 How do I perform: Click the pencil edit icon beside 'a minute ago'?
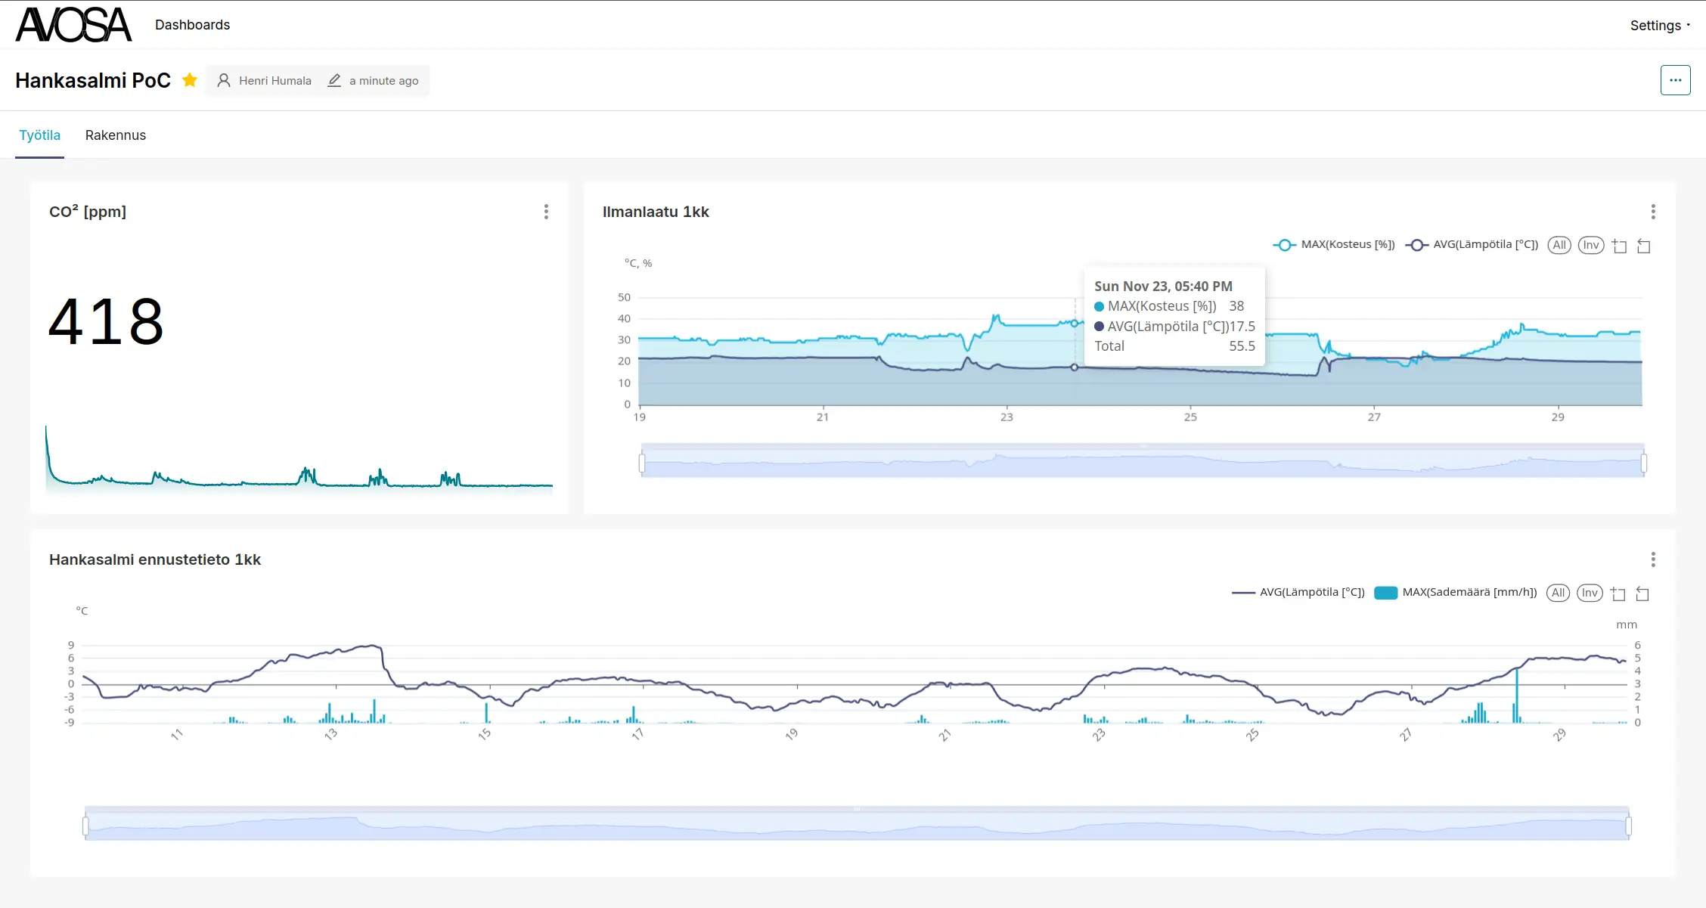(334, 80)
